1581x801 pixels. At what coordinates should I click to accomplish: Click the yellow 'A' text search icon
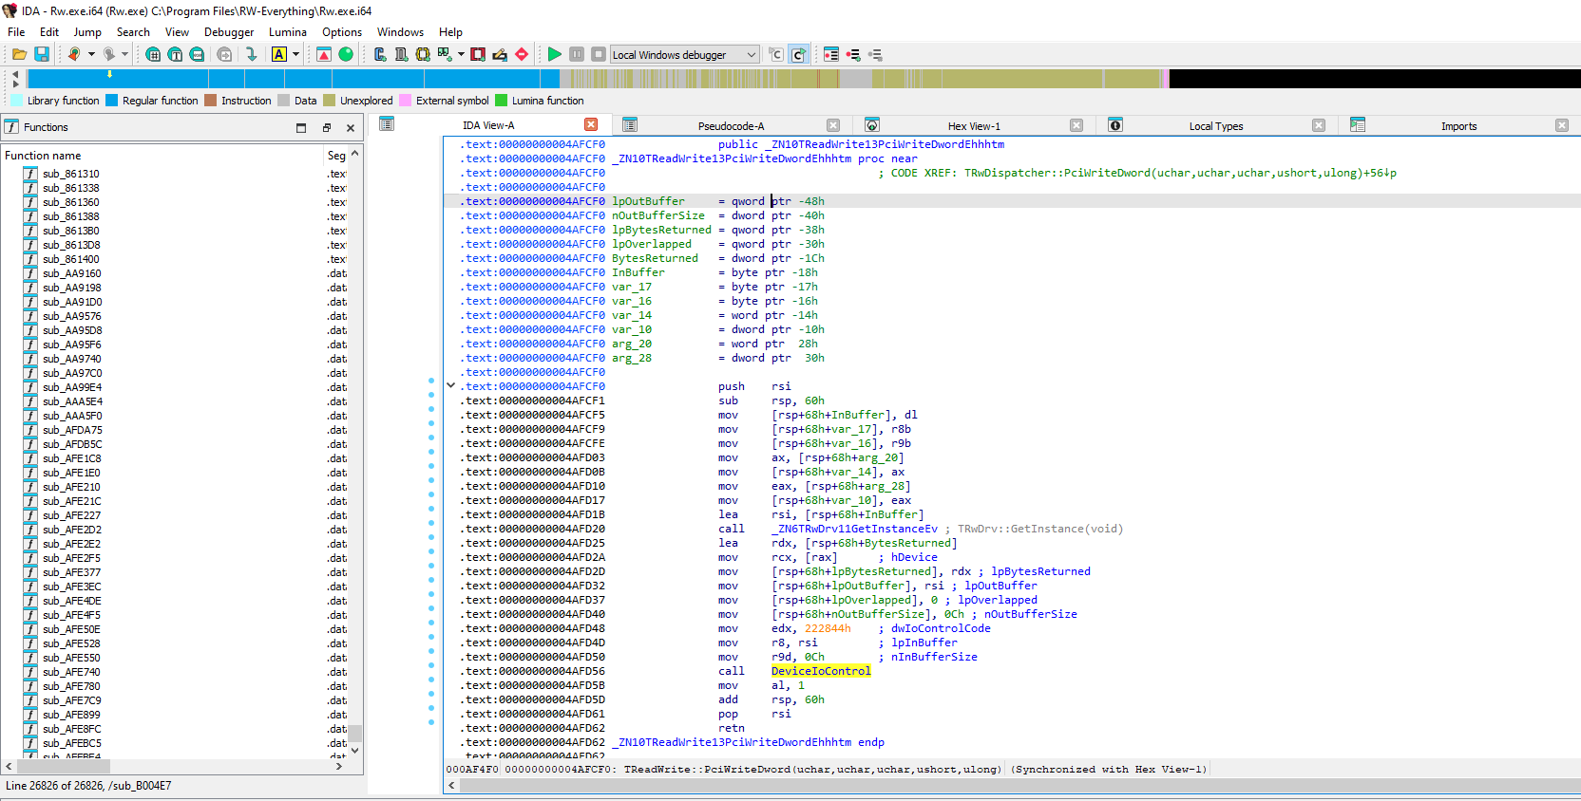(279, 55)
